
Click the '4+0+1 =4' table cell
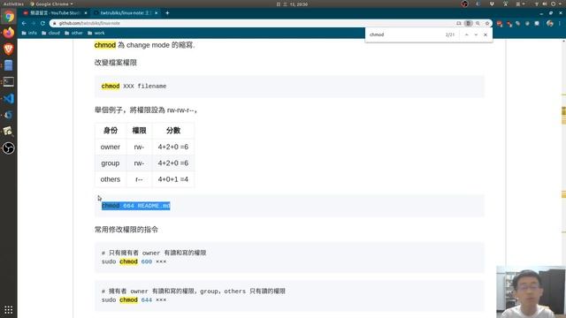coord(173,179)
